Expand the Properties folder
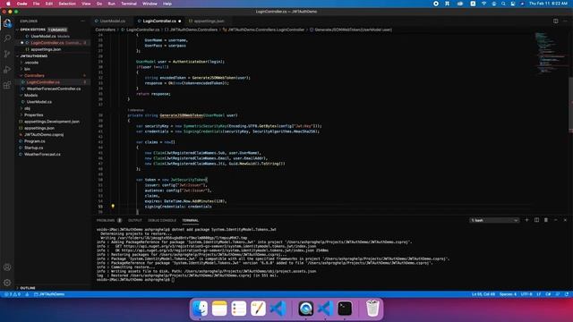The height and width of the screenshot is (322, 573). pyautogui.click(x=34, y=115)
